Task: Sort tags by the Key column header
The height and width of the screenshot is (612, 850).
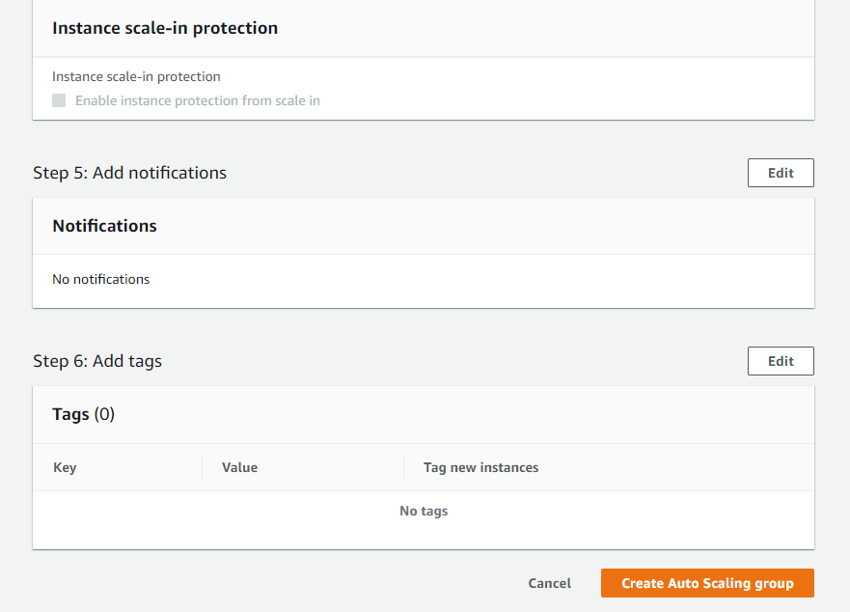Action: [x=65, y=467]
